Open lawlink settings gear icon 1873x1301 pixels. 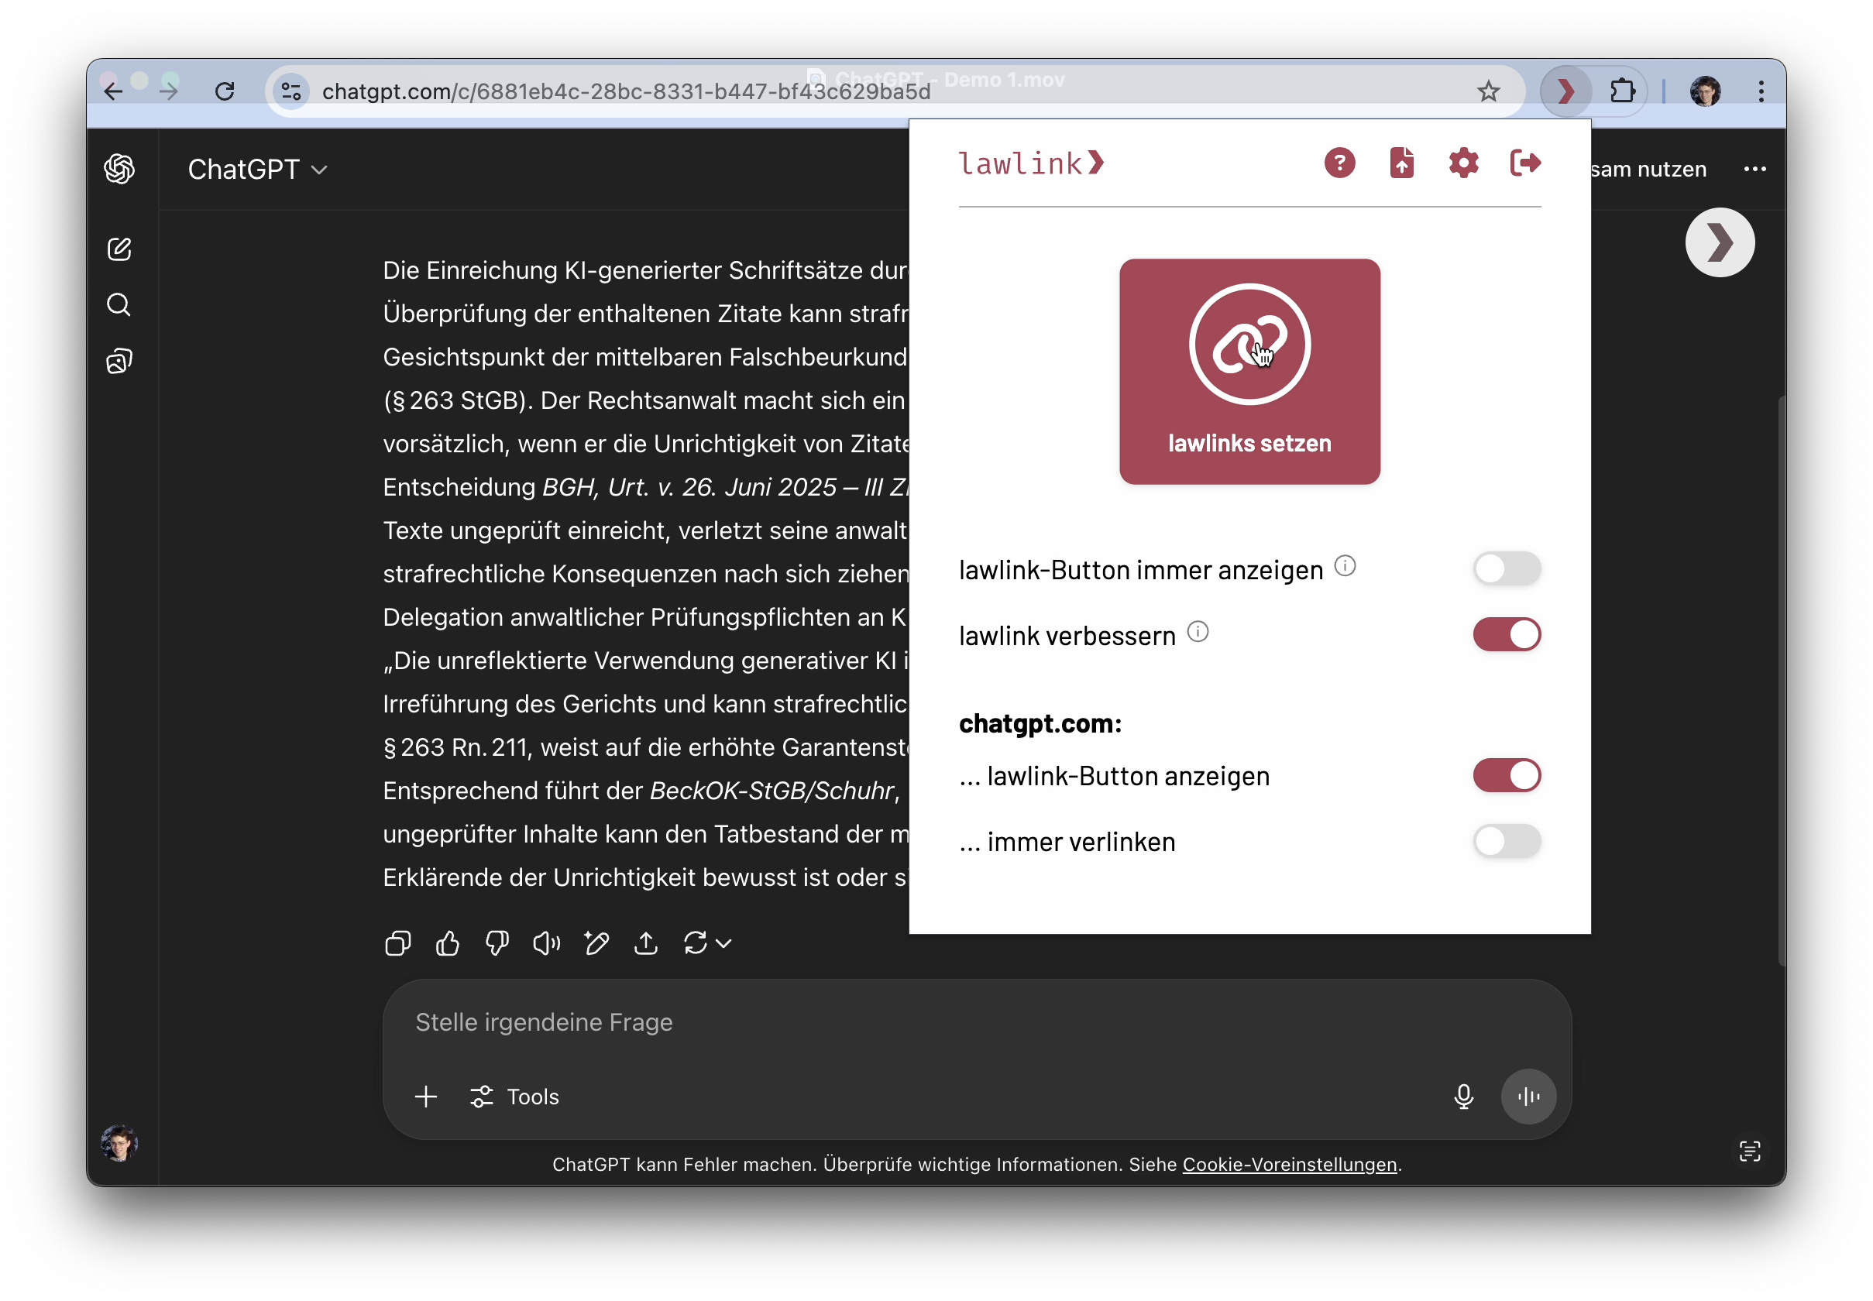click(1463, 163)
